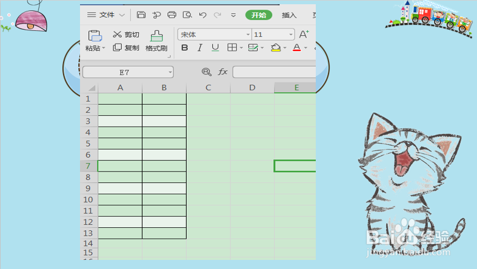Click the zoom magnifier icon by formula bar
477x269 pixels.
tap(207, 72)
